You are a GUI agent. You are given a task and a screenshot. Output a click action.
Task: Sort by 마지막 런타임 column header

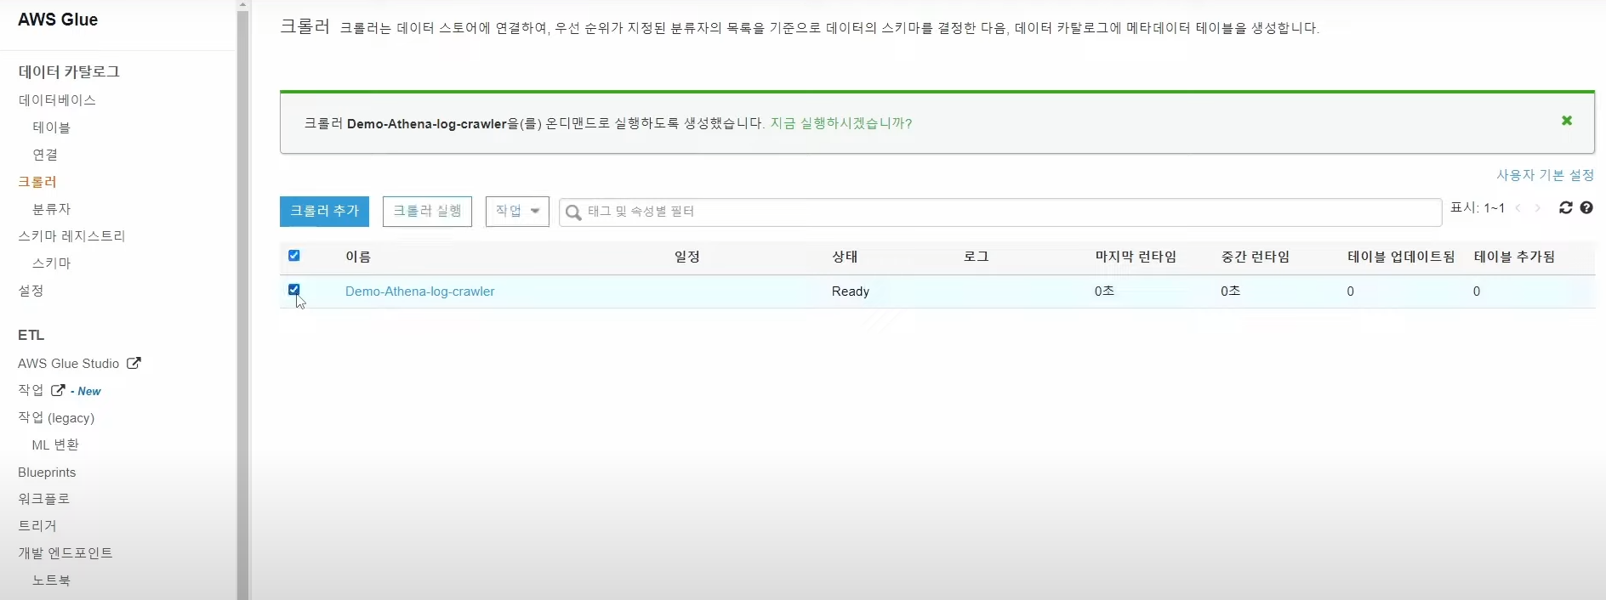[x=1136, y=257]
